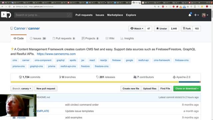View the 1,724 commits history

tap(30, 77)
